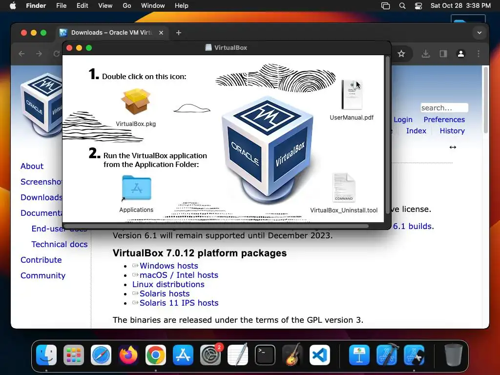Select the UserManual.pdf file icon
500x375 pixels.
(x=352, y=95)
